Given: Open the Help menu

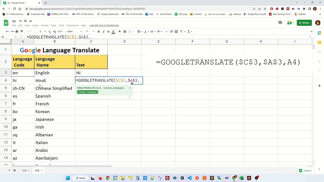Looking at the screenshot, I should 83,25.
